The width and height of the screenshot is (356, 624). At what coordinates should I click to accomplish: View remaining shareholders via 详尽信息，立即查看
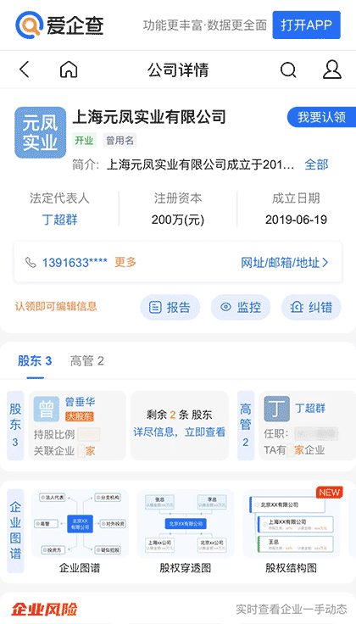point(180,432)
